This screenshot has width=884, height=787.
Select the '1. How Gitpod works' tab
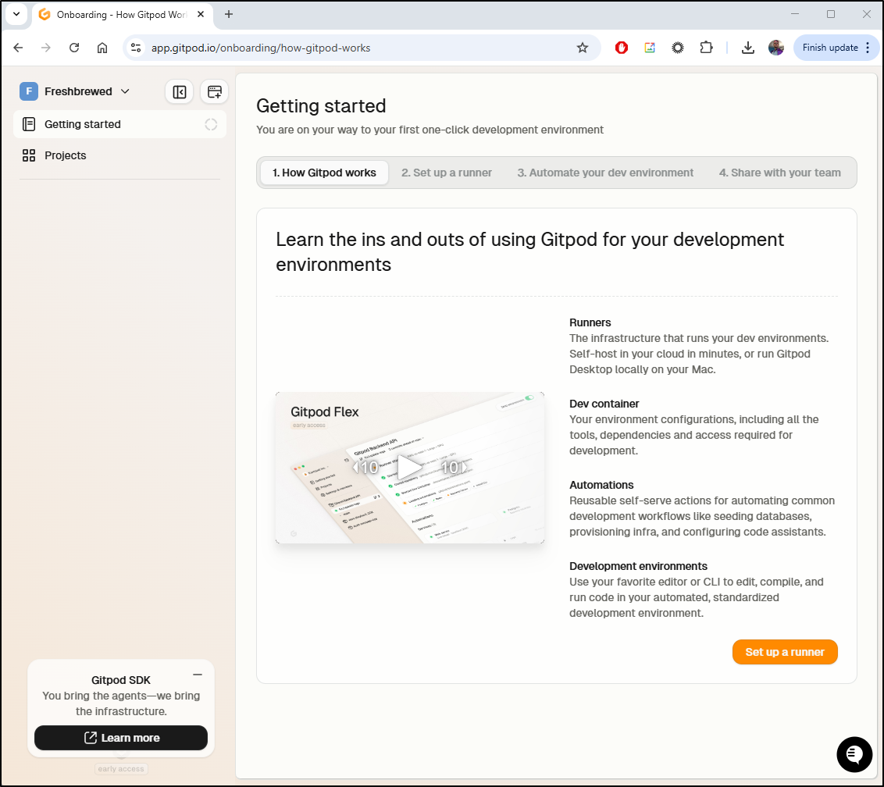pyautogui.click(x=324, y=173)
